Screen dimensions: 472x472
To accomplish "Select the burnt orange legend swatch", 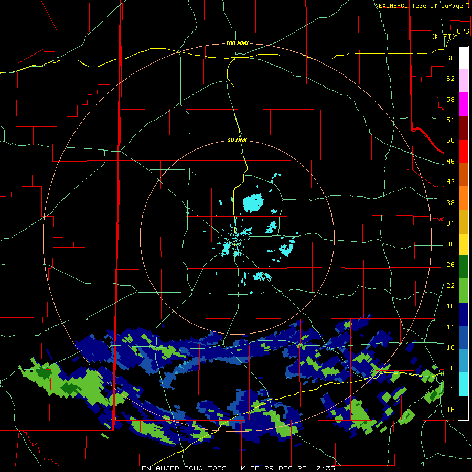I will [x=463, y=174].
